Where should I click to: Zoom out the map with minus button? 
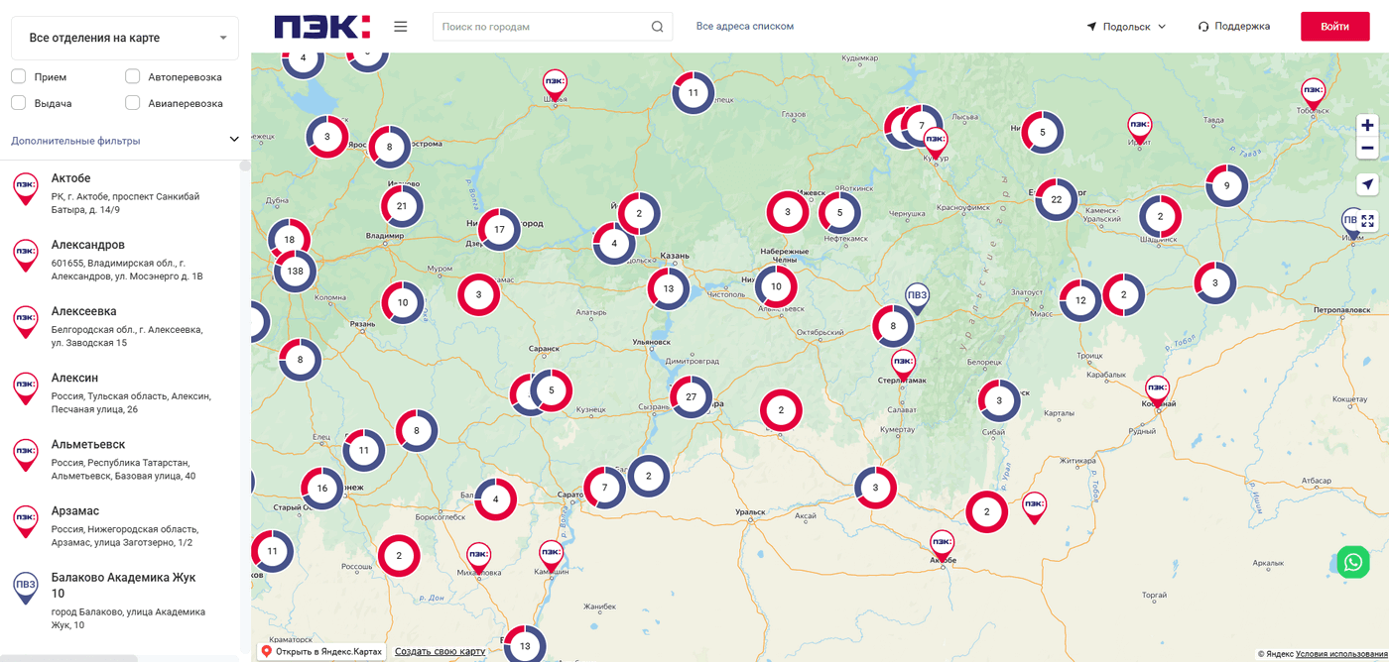[x=1367, y=149]
